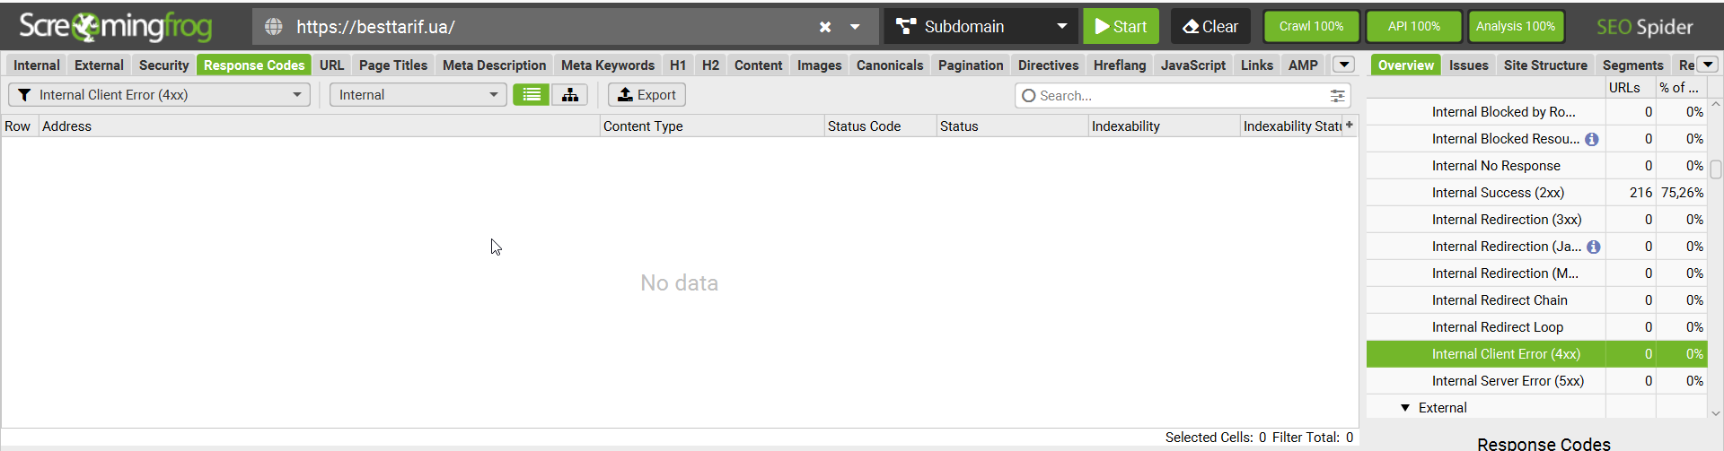Open the Internal Client Error (4xx) filter dropdown
Image resolution: width=1724 pixels, height=451 pixels.
159,95
